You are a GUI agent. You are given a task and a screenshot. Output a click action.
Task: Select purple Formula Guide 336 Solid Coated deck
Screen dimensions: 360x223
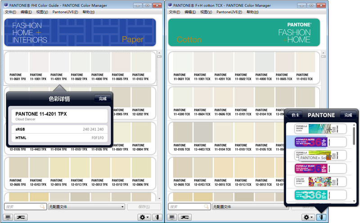pos(320,142)
